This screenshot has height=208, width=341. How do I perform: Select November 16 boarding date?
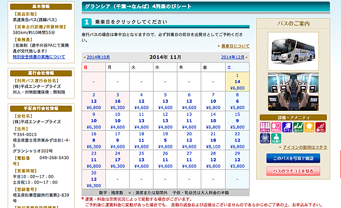click(x=94, y=140)
